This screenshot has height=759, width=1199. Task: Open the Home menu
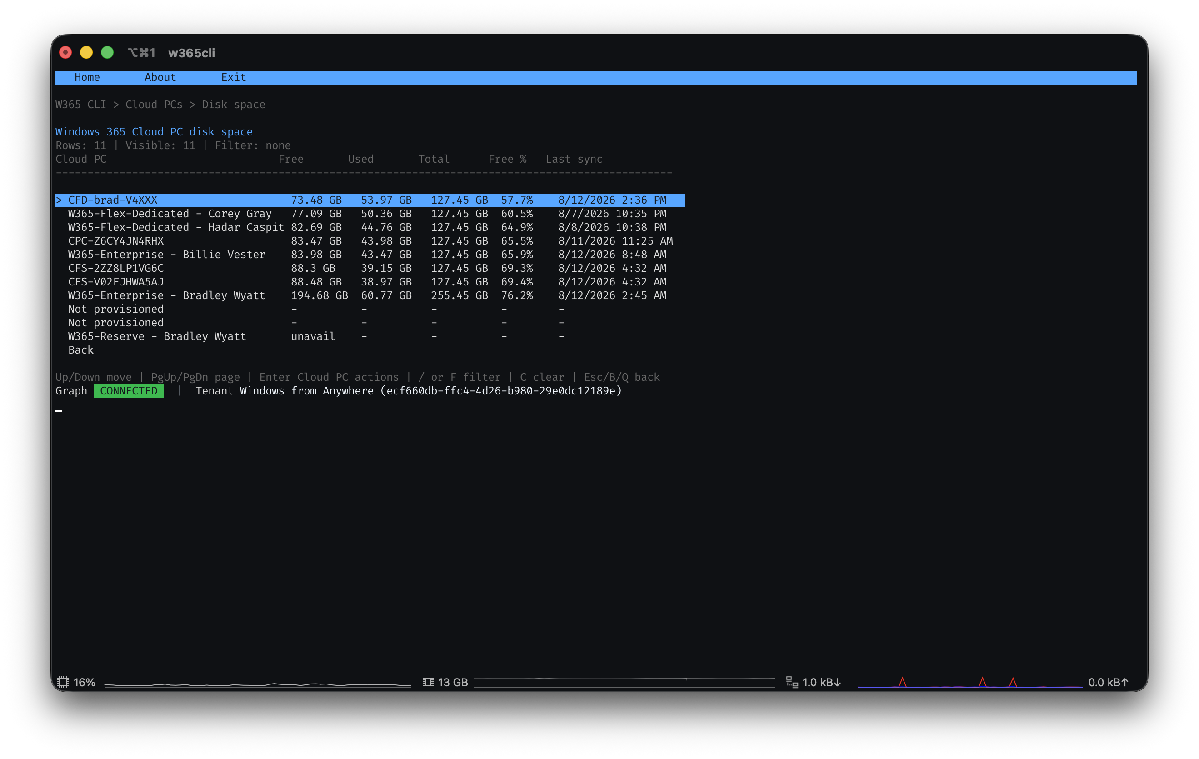pyautogui.click(x=87, y=77)
